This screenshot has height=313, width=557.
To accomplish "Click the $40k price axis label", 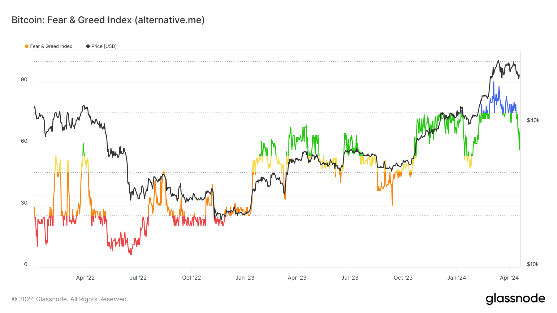I will pos(533,120).
